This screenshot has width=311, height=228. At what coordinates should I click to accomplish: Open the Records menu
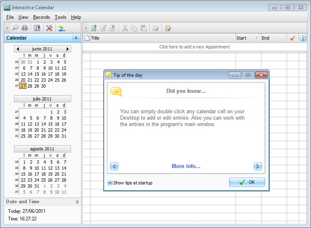41,17
